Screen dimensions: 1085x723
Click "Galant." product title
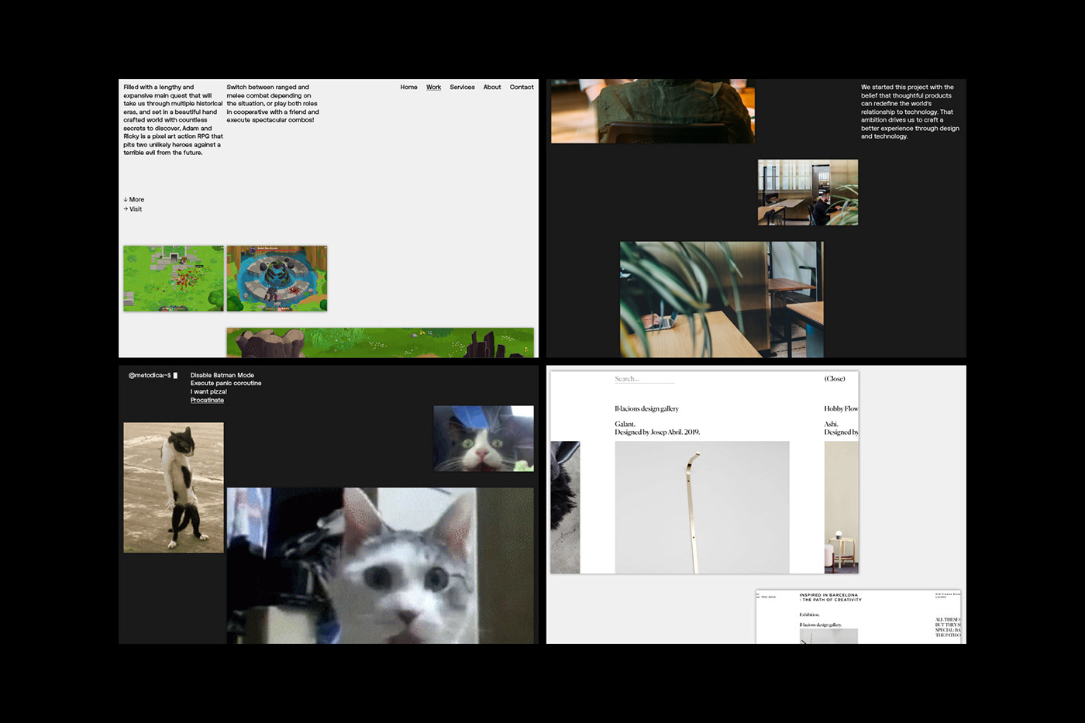pyautogui.click(x=625, y=424)
